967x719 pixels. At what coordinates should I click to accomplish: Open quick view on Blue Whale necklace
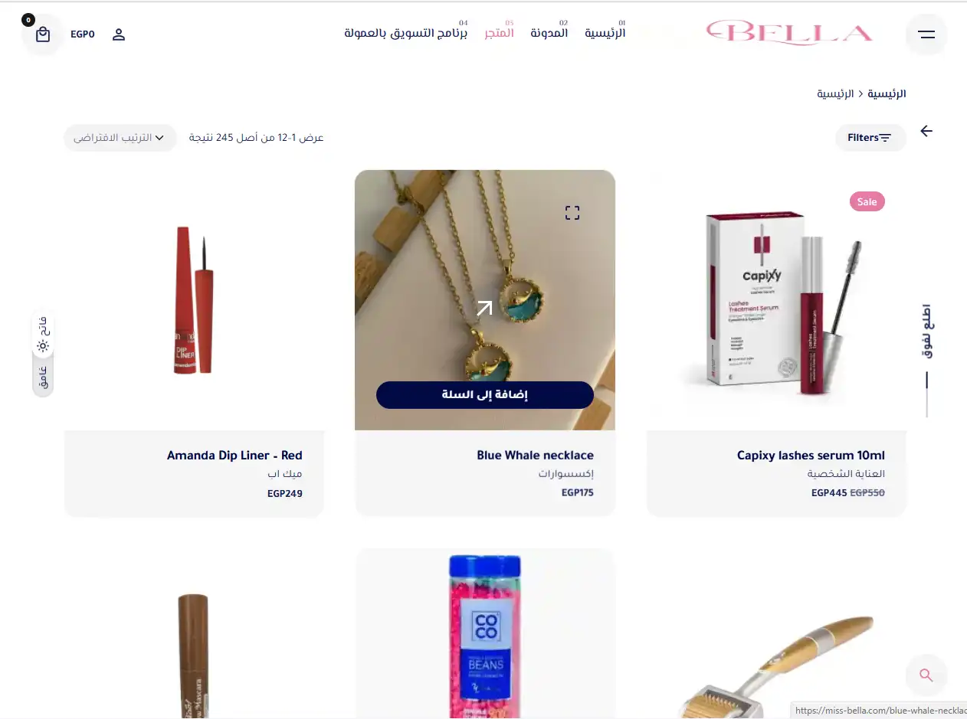(x=572, y=213)
